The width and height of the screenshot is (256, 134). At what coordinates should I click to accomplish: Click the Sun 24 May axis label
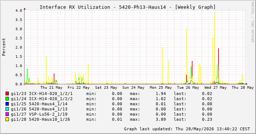pos(133,88)
